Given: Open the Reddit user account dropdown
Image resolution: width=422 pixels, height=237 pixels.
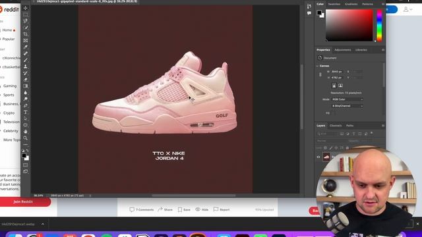Looking at the screenshot, I should pyautogui.click(x=407, y=9).
